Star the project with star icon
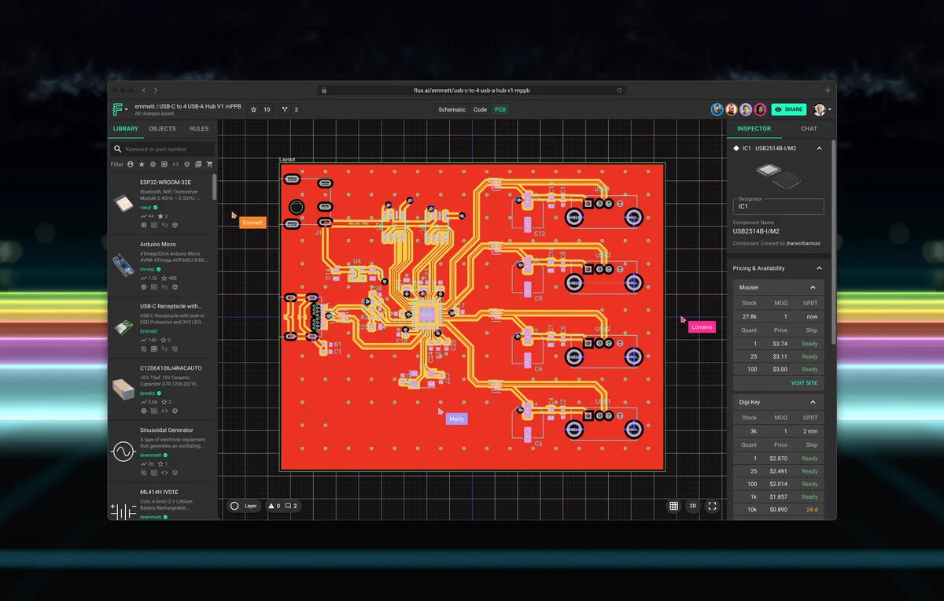The image size is (944, 601). 254,109
